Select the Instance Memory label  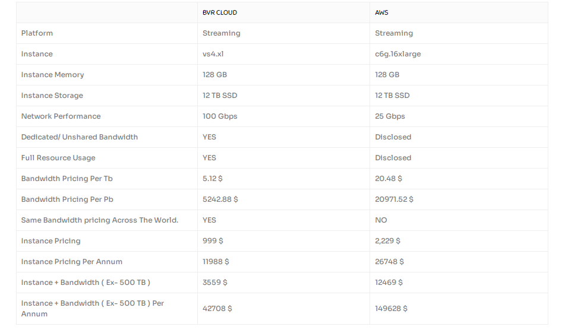pyautogui.click(x=52, y=75)
